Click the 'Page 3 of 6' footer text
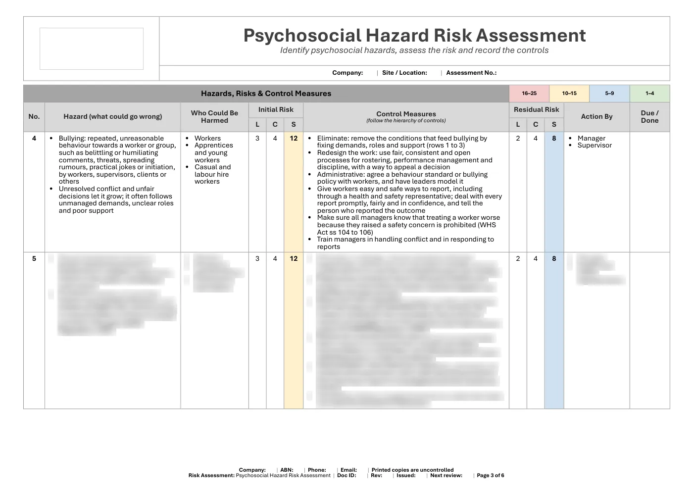693x490 pixels. [491, 476]
